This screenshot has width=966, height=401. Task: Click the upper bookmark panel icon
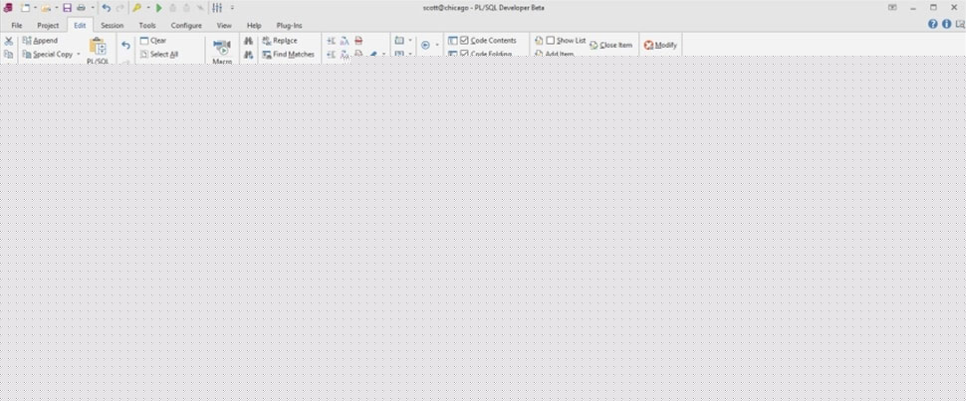399,41
